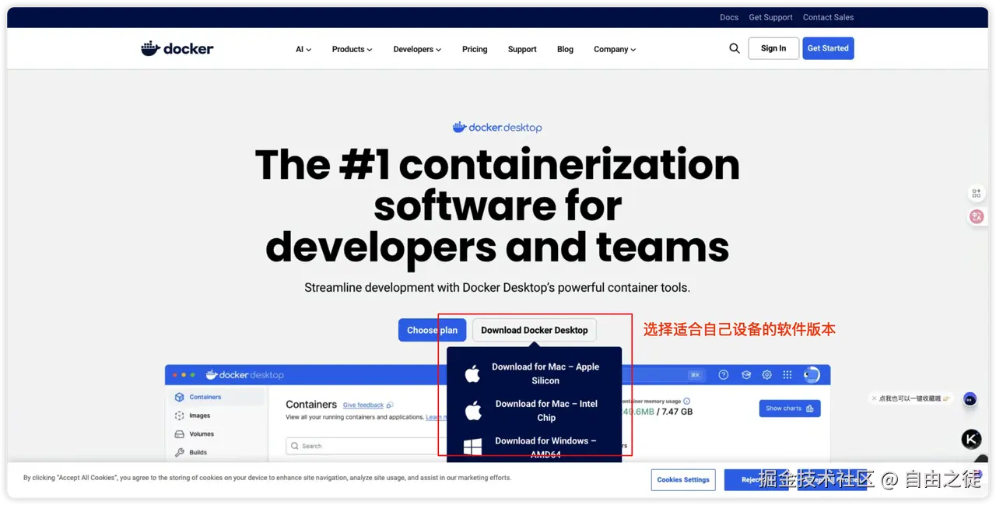Open the Blog page

click(x=565, y=49)
